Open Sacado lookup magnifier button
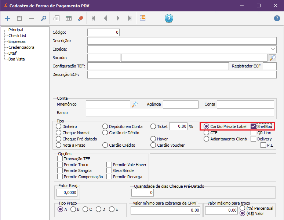This screenshot has width=284, height=220. point(272,58)
